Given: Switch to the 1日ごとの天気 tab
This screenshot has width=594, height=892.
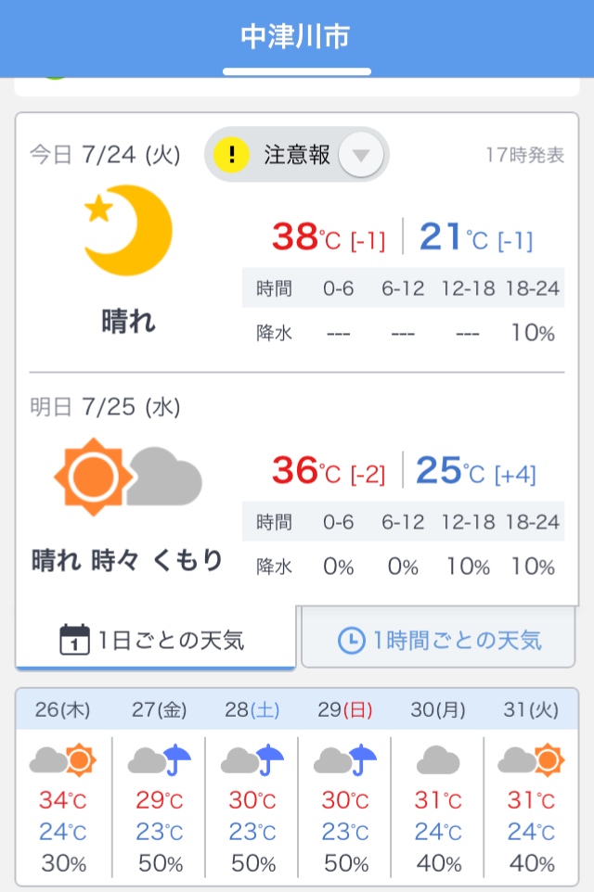Looking at the screenshot, I should pos(156,640).
